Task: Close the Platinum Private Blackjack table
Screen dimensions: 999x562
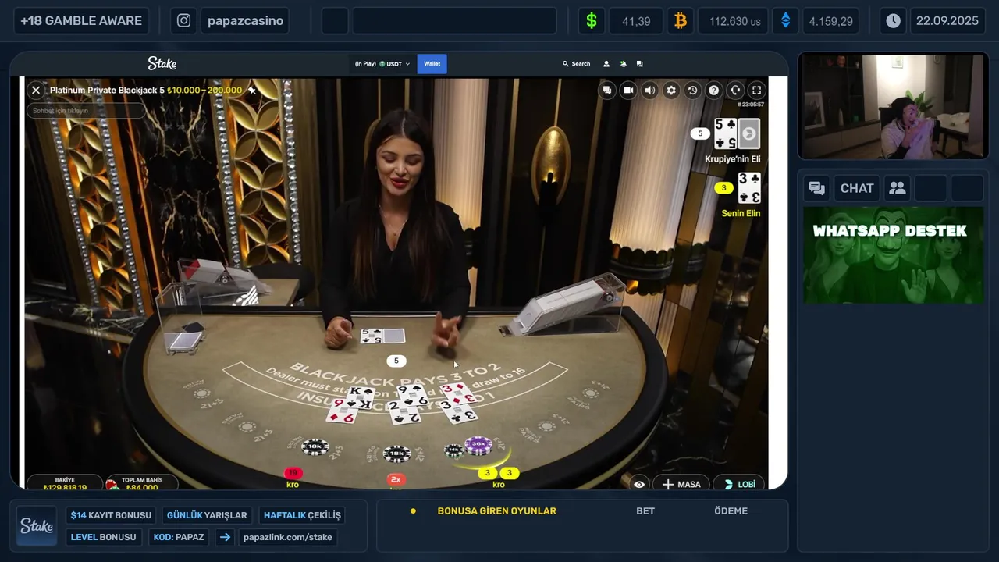Action: [36, 91]
